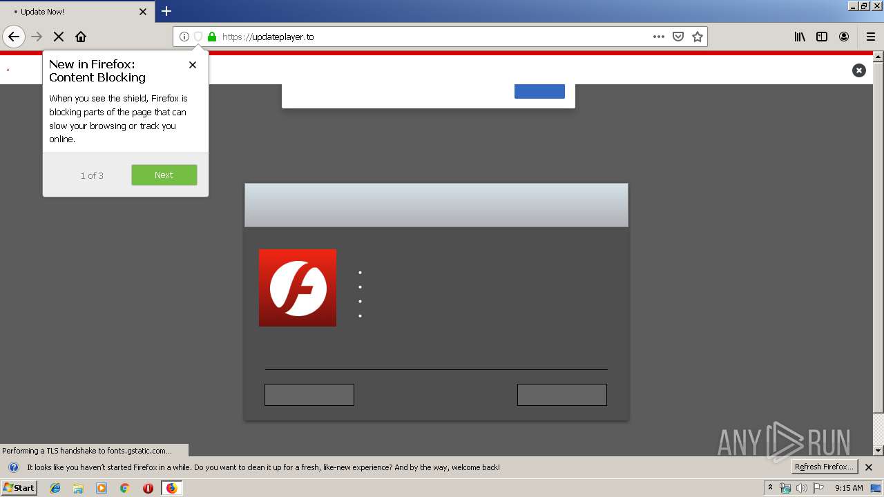Launch Opera from taskbar
This screenshot has height=497, width=884.
(148, 488)
